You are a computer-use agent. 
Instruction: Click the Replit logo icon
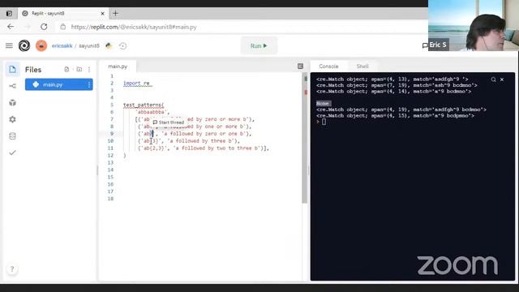(x=24, y=45)
